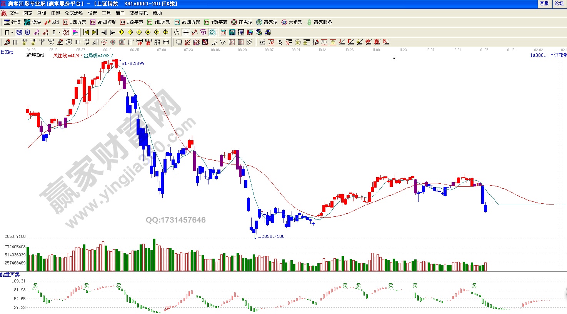Jump to first bar with skip-back arrow

(x=86, y=32)
